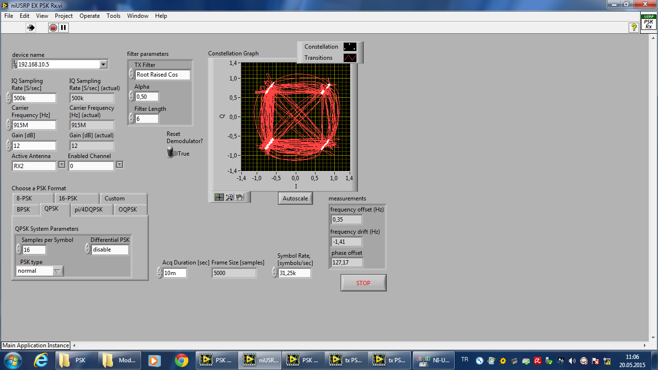Switch to the NI-U... taskbar window
658x370 pixels.
pos(433,360)
